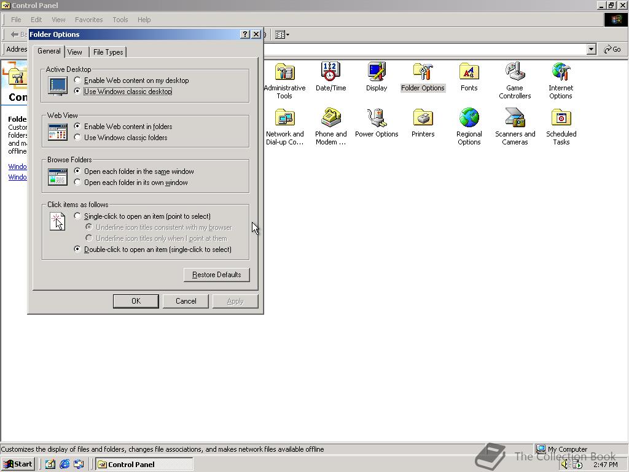Open the Regional Options globe icon
This screenshot has width=629, height=472.
tap(469, 117)
